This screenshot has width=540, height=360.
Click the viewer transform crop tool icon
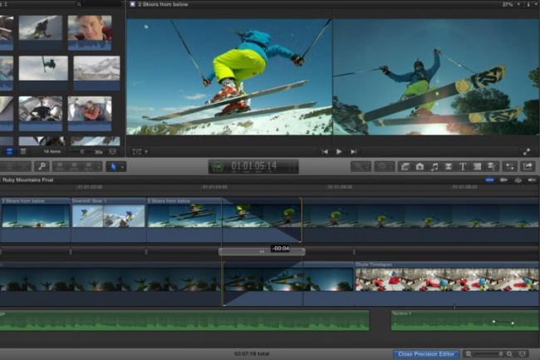[137, 151]
